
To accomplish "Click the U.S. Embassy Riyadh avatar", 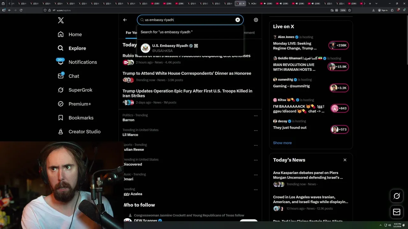I will click(145, 48).
